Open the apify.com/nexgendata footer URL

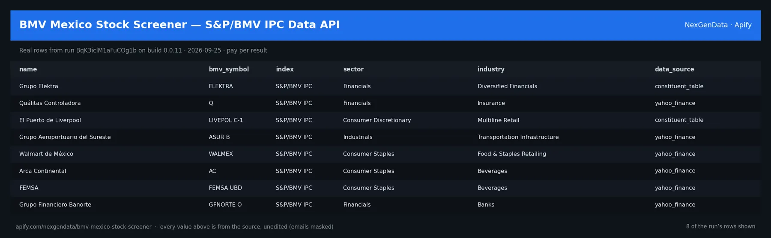pos(84,227)
